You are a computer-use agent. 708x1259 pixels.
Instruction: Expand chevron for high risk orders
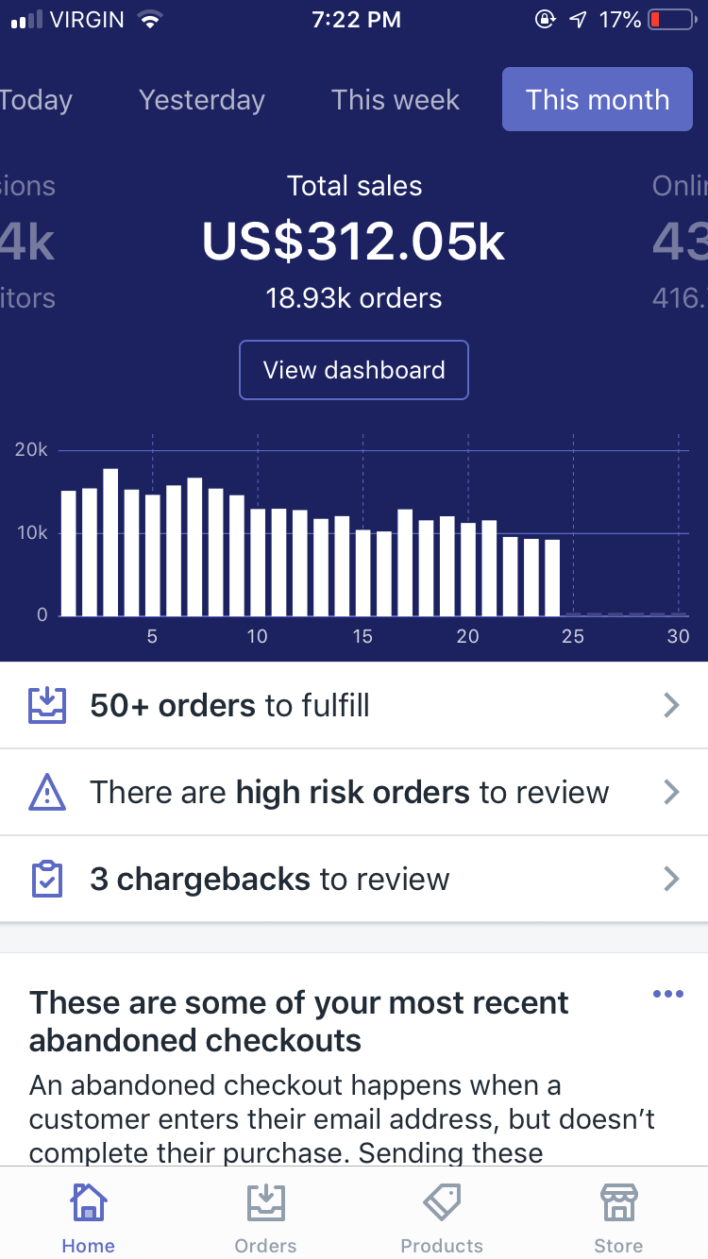click(671, 792)
